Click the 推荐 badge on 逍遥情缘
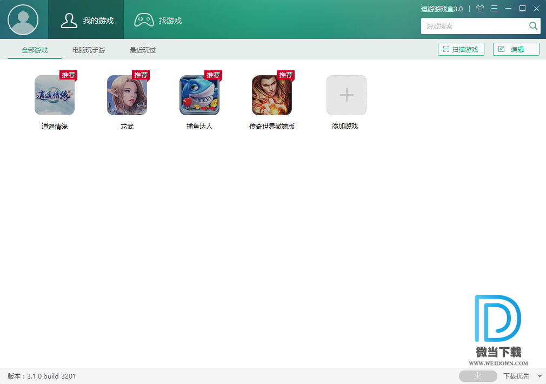 point(68,75)
